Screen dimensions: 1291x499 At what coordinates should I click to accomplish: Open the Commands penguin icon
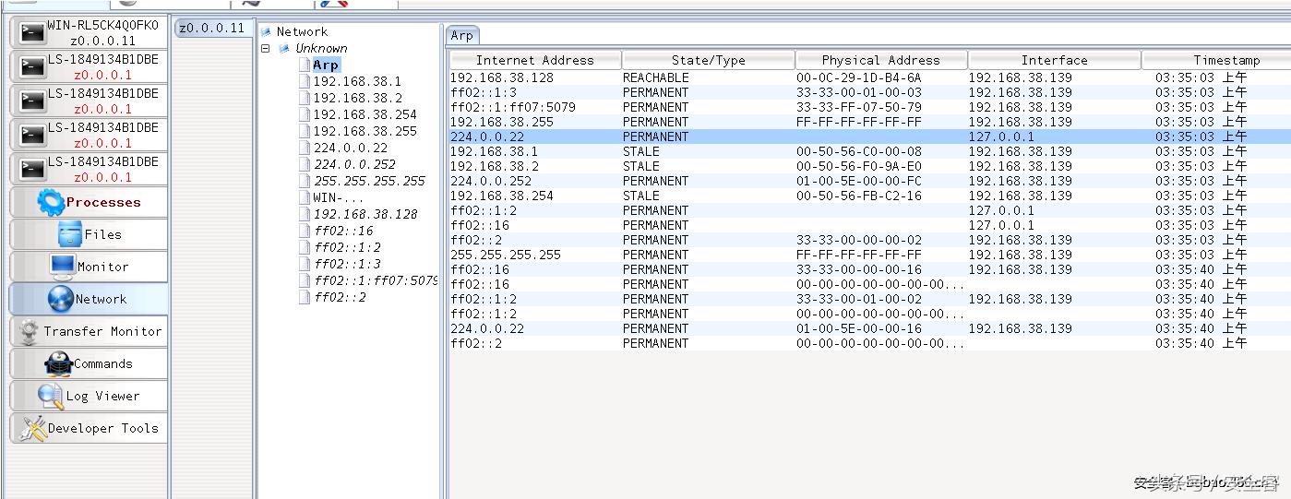(x=59, y=363)
